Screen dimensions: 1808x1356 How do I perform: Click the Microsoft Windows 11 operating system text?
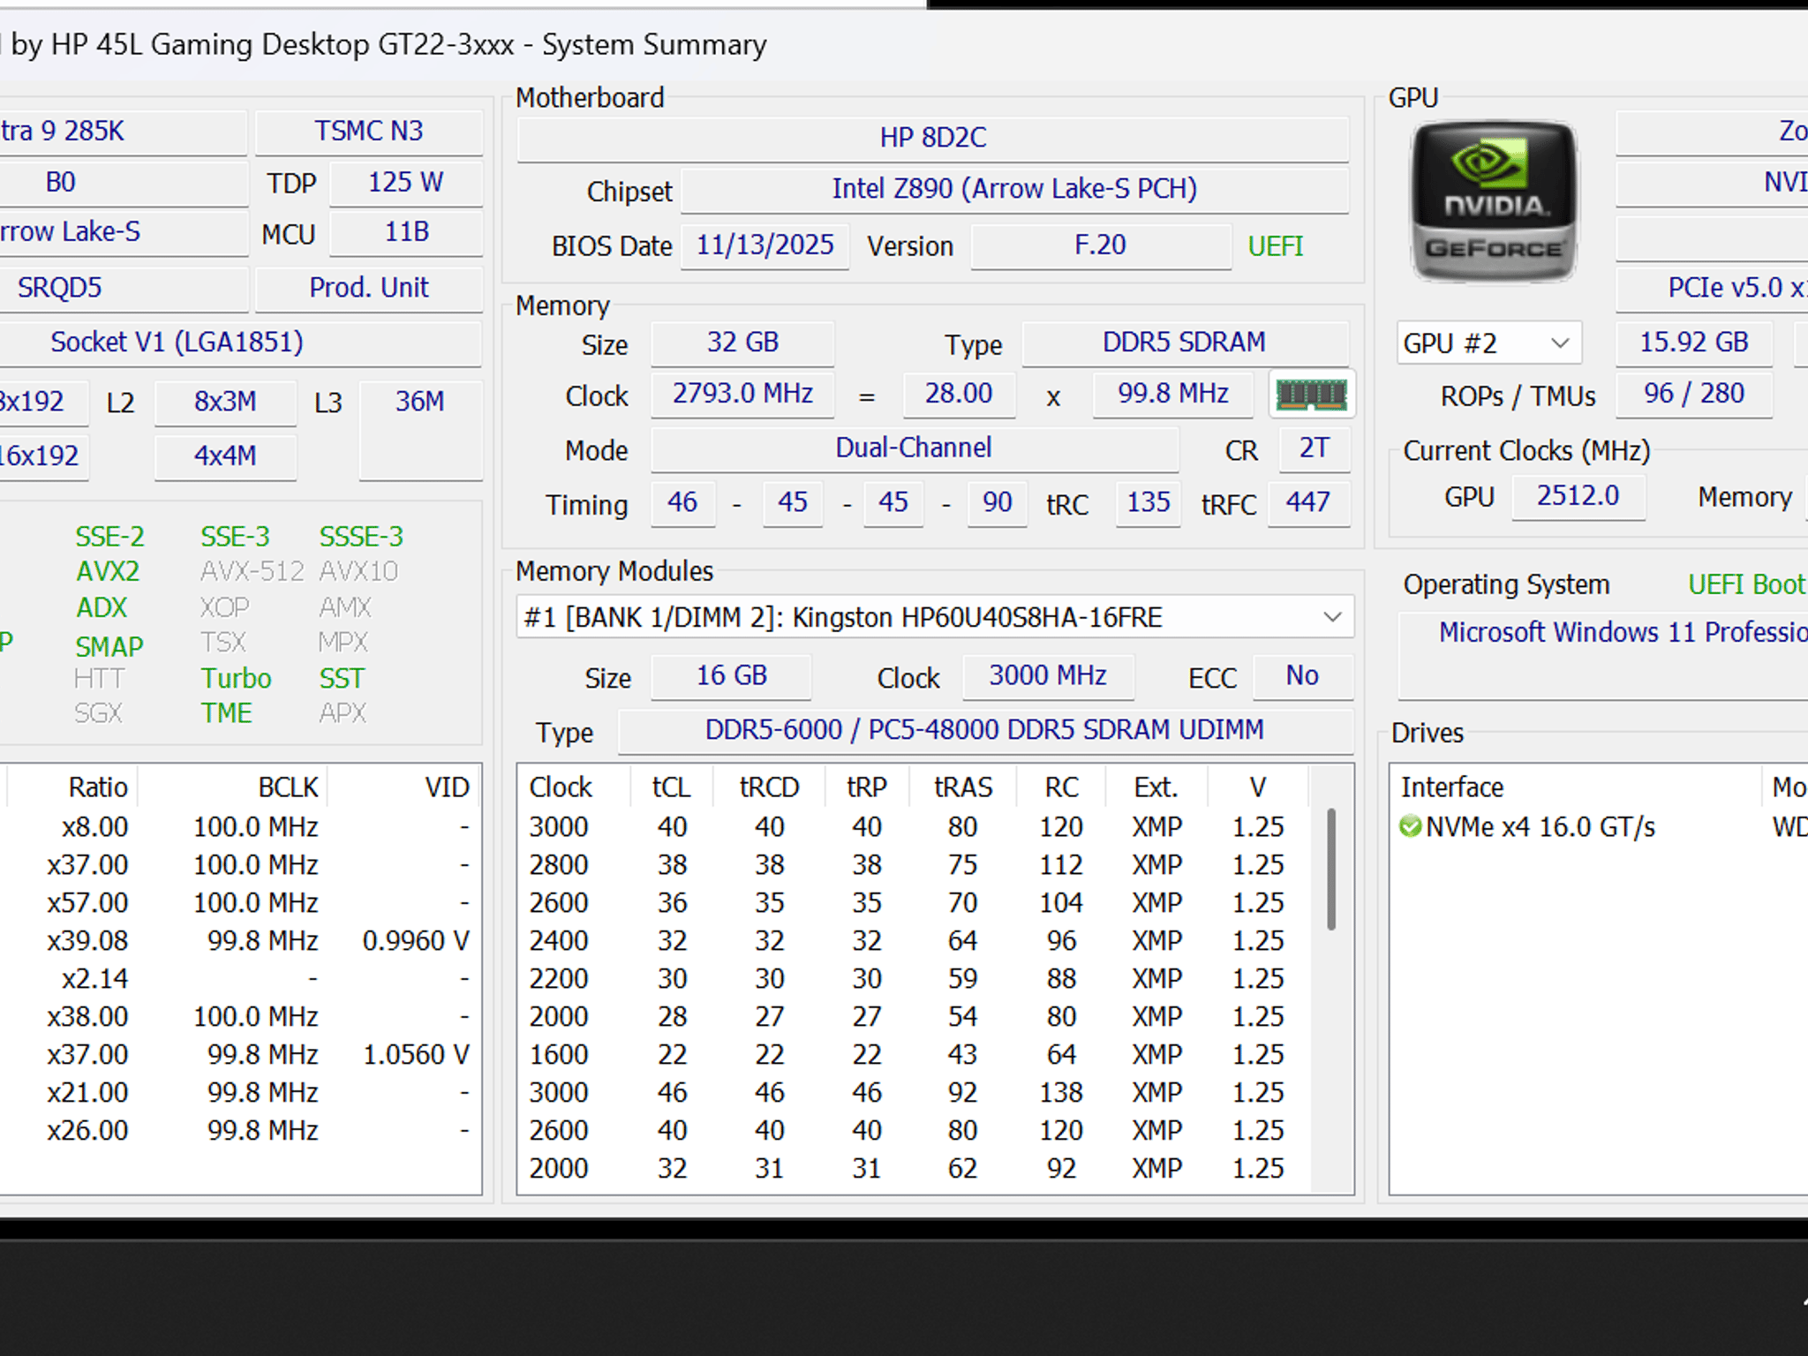1623,633
